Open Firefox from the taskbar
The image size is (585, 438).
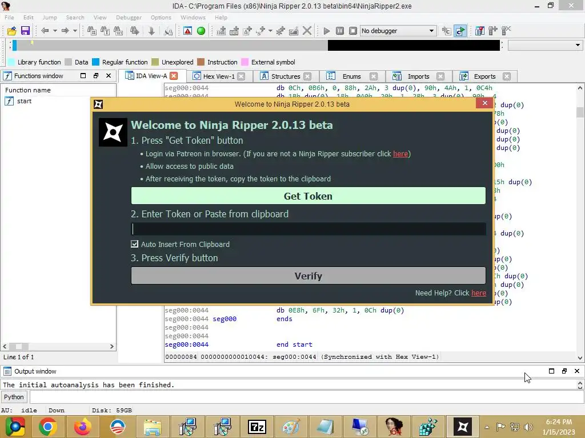tap(82, 427)
